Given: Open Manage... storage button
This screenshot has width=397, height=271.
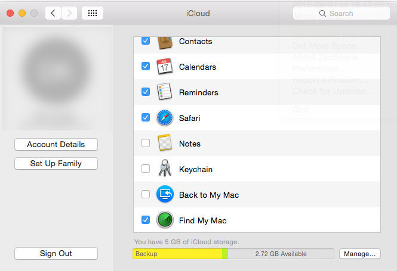Looking at the screenshot, I should (360, 254).
